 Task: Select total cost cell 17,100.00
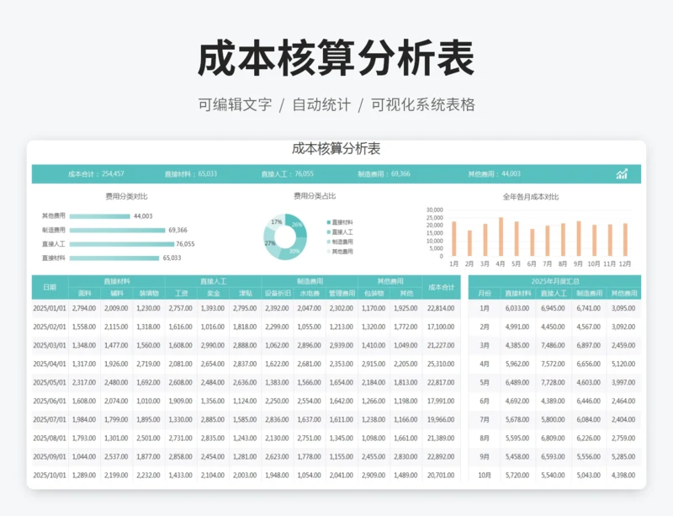(441, 327)
